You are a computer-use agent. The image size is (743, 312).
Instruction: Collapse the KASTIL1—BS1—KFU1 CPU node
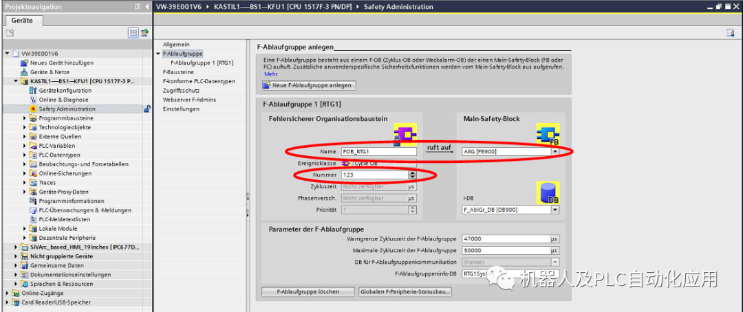pos(16,81)
